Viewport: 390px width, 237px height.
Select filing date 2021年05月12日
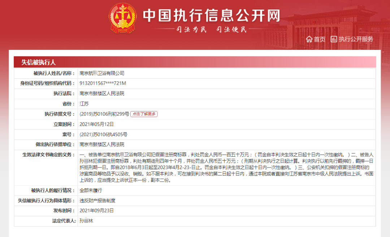(x=96, y=124)
